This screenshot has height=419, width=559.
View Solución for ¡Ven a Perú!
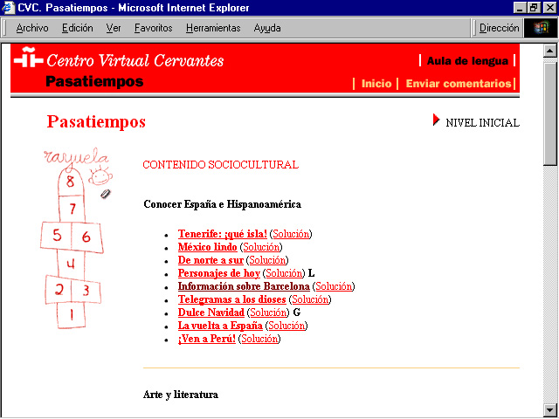click(259, 339)
